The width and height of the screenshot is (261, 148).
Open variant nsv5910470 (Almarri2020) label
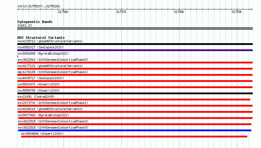click(x=39, y=84)
